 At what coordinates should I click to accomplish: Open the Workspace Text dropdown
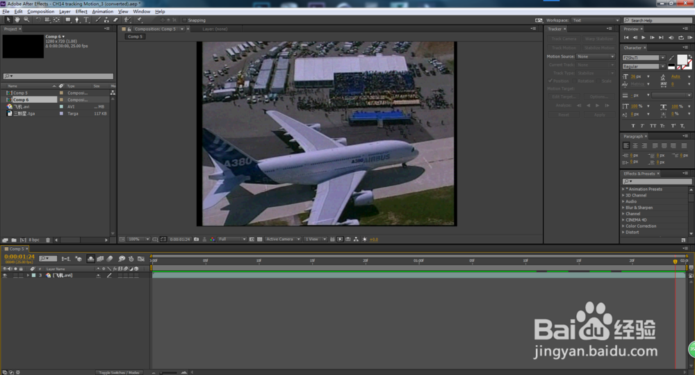click(596, 20)
